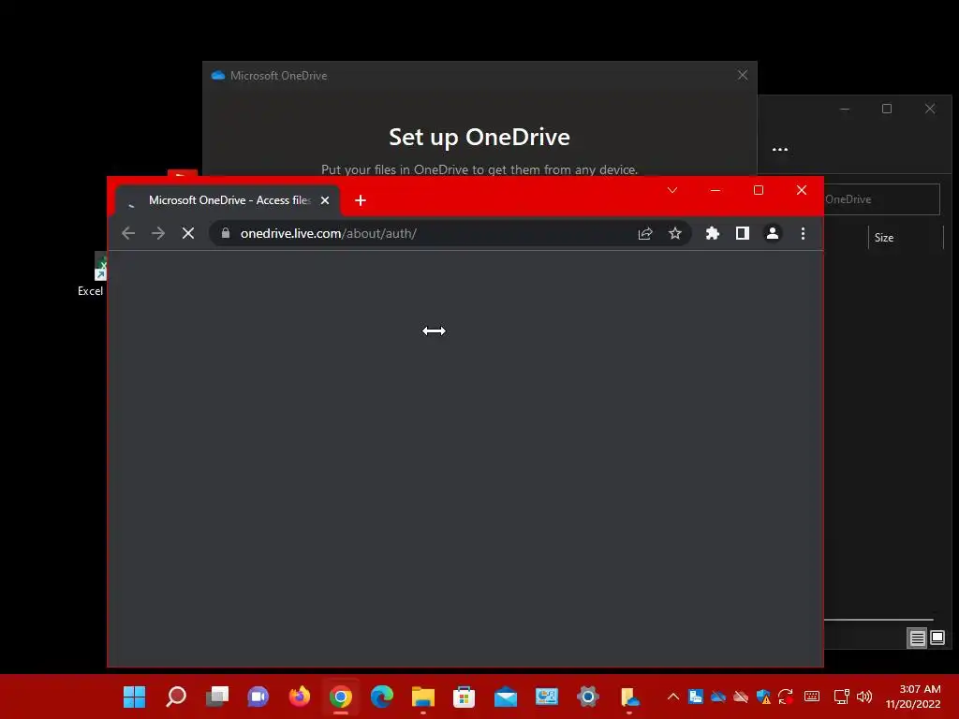The width and height of the screenshot is (959, 719).
Task: Maximize the Chrome window
Action: [x=759, y=190]
